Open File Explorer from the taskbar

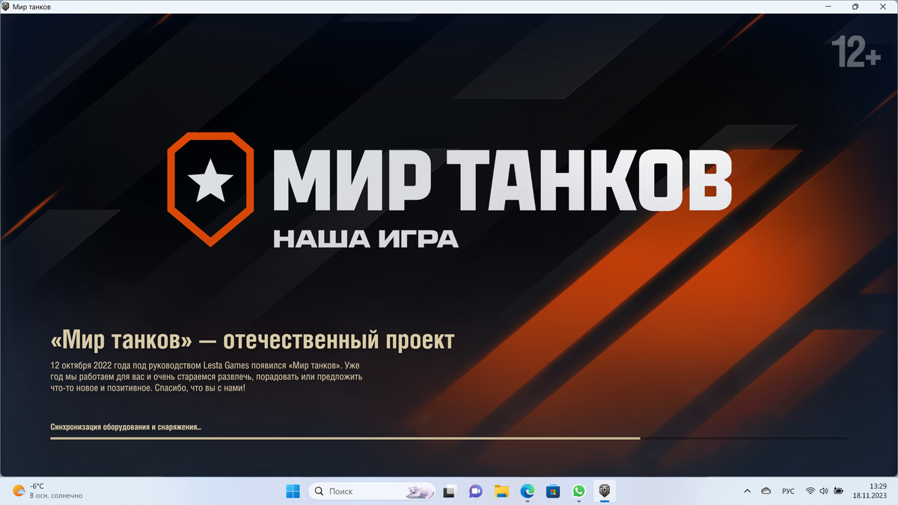pyautogui.click(x=501, y=492)
